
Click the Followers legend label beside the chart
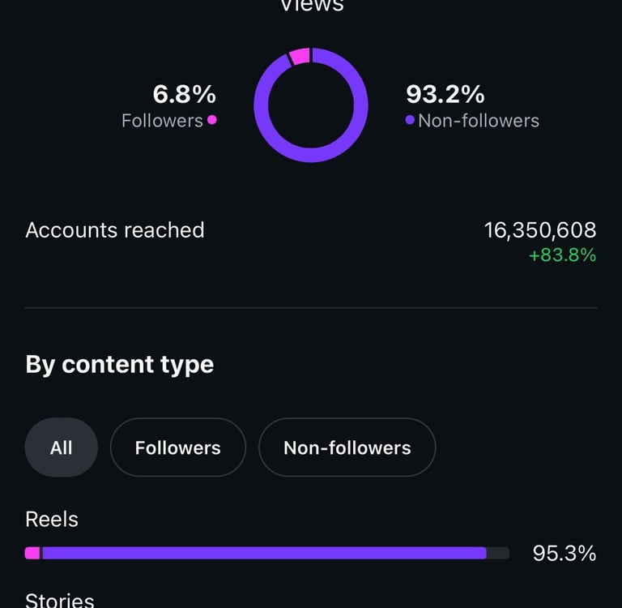coord(162,121)
